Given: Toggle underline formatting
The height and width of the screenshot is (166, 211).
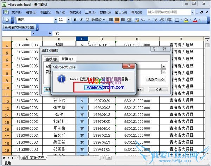Looking at the screenshot, I should pos(87,20).
